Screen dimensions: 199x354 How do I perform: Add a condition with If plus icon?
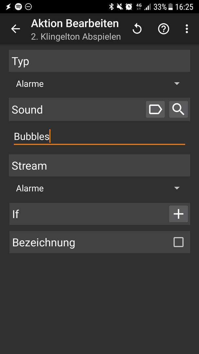(x=178, y=214)
